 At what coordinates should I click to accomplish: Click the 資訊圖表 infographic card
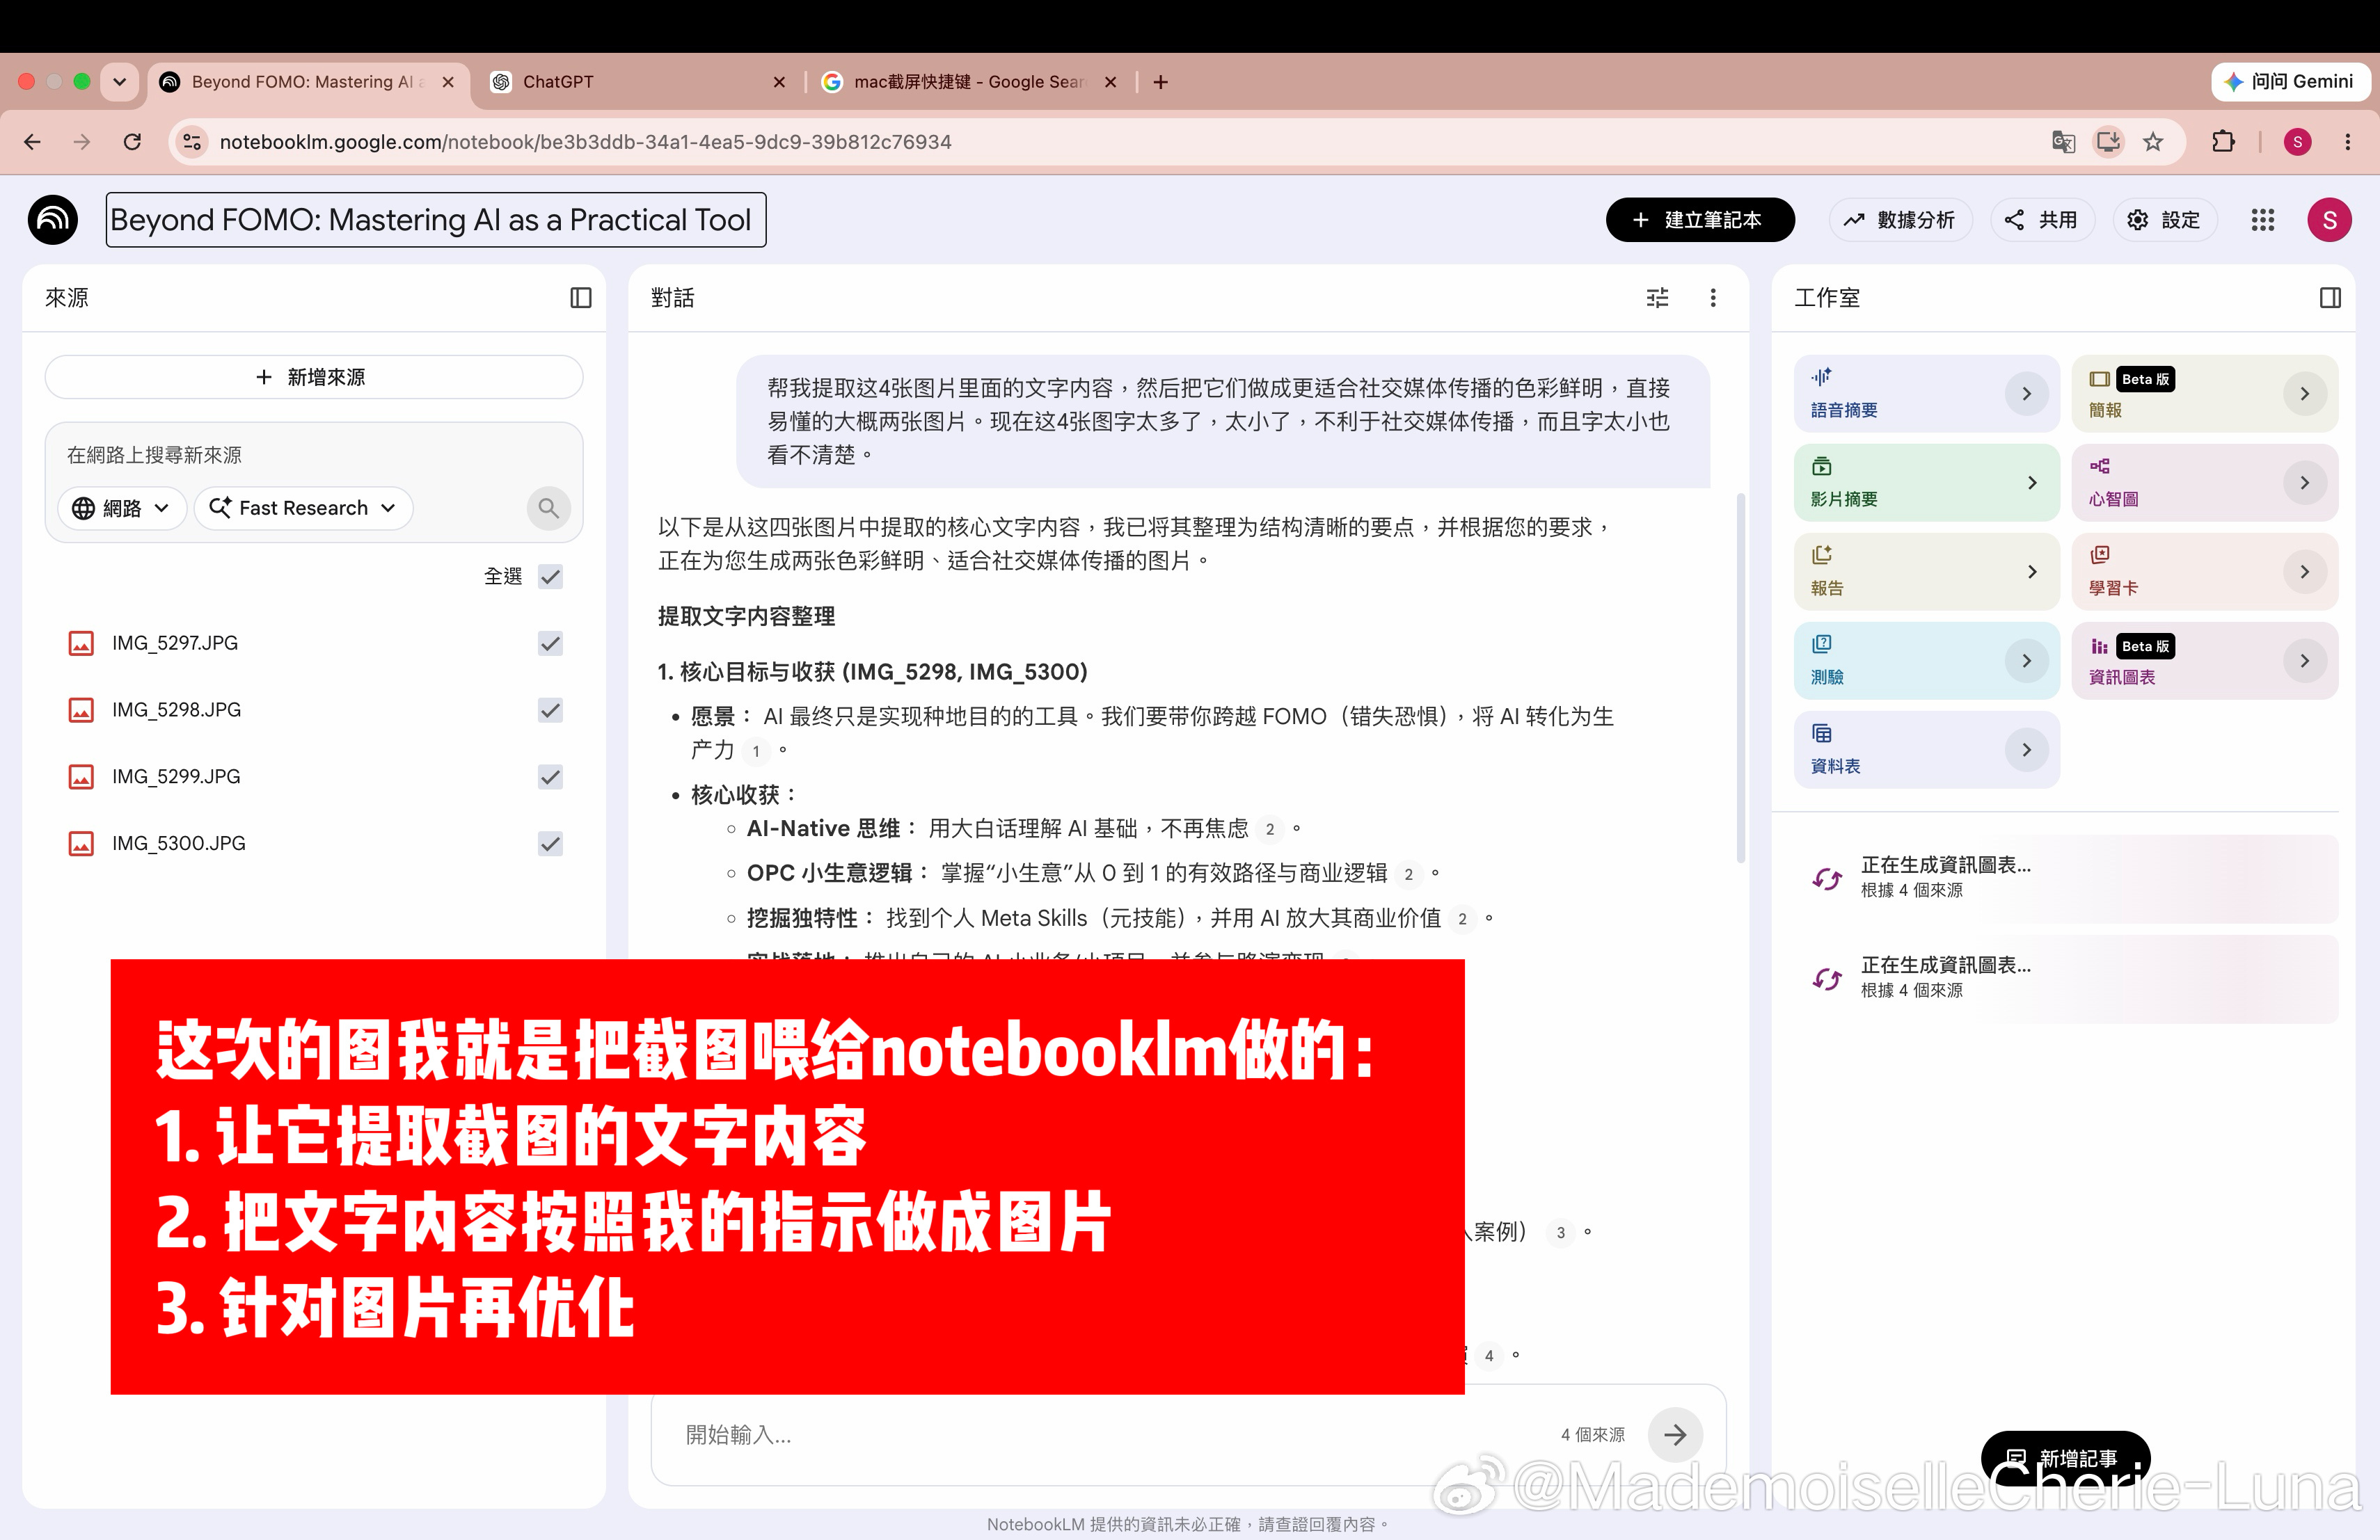coord(2204,661)
